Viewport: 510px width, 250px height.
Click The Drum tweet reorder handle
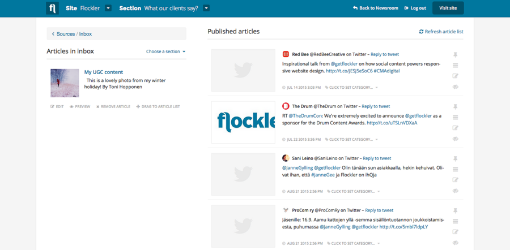456,118
